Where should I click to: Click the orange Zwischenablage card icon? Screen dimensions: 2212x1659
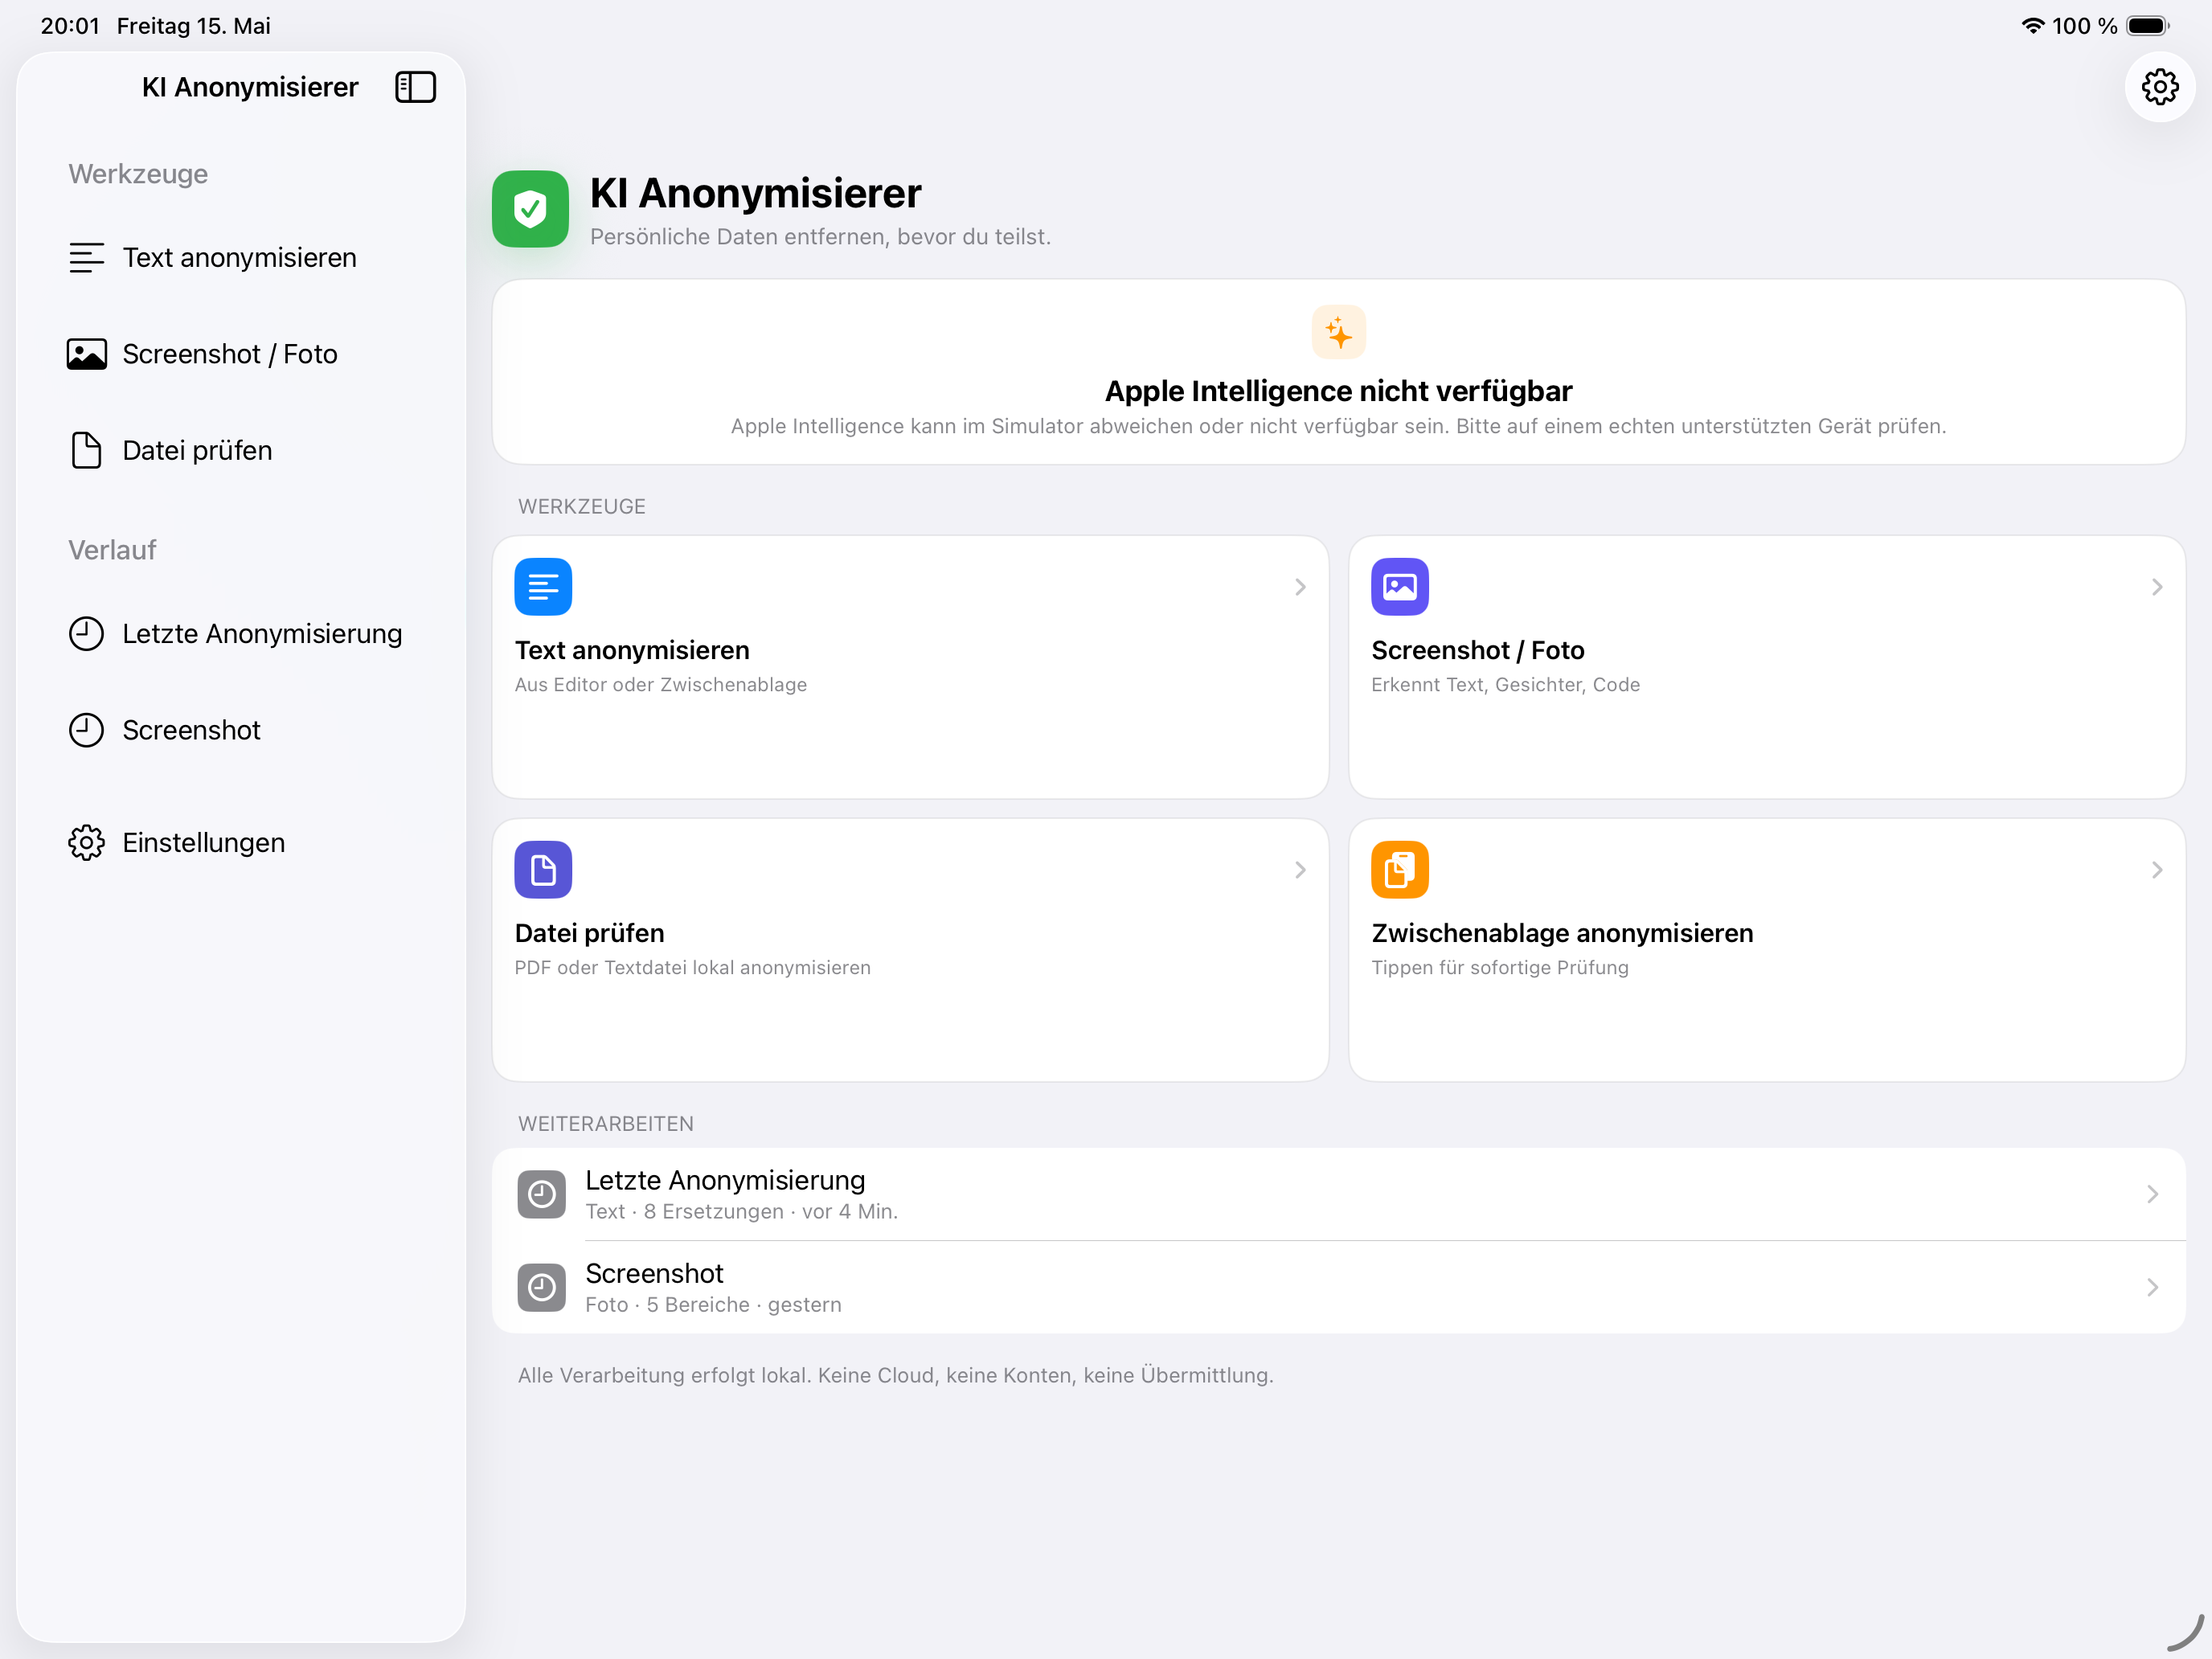pyautogui.click(x=1399, y=870)
